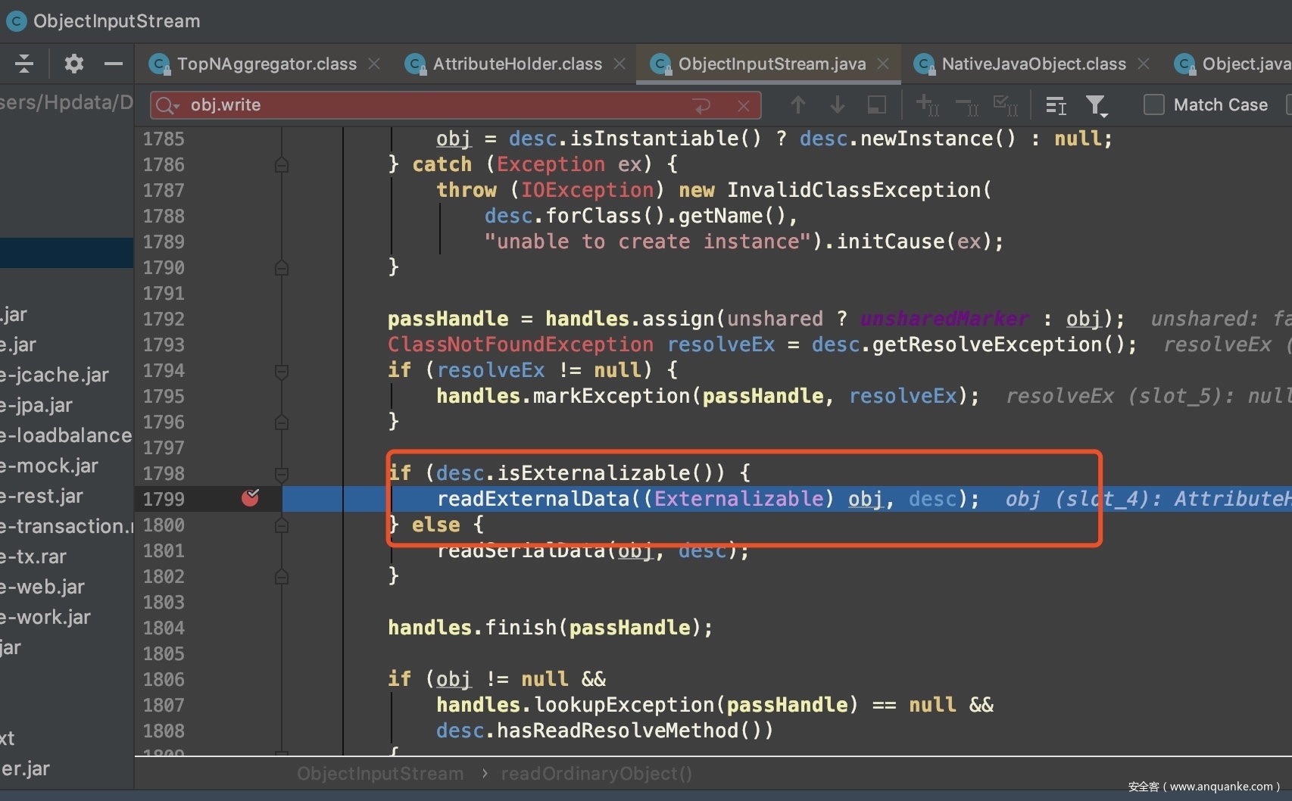
Task: Collapse the if block fold marker at line 1794
Action: [x=282, y=371]
